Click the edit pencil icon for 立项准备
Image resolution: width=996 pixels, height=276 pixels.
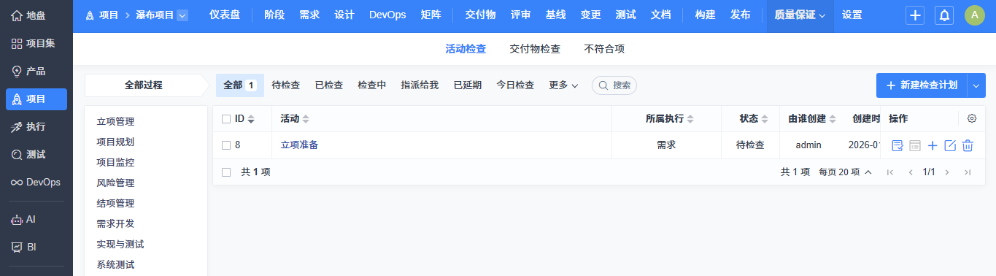pos(950,145)
